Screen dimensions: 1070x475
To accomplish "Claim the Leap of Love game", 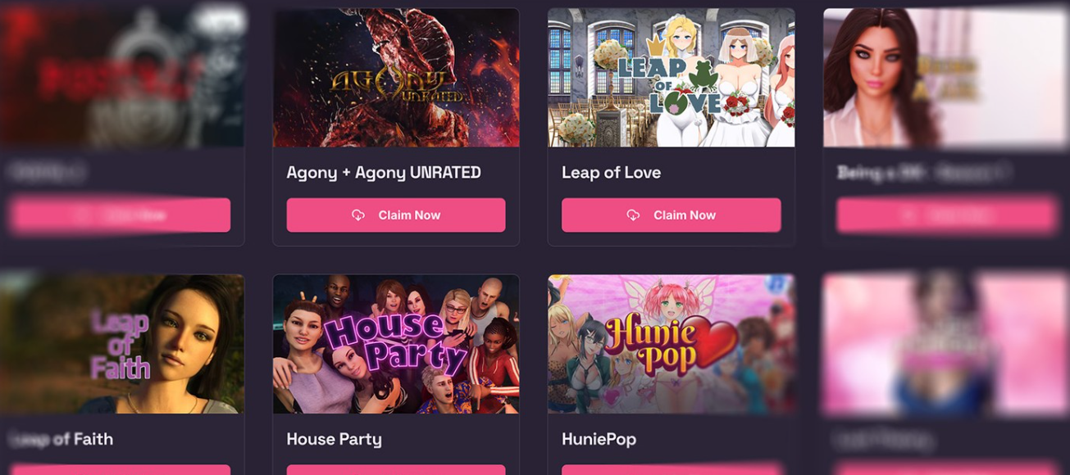I will pyautogui.click(x=672, y=215).
